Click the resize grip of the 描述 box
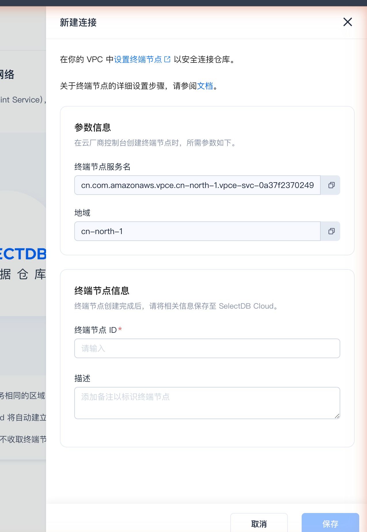The width and height of the screenshot is (367, 532). click(x=337, y=416)
